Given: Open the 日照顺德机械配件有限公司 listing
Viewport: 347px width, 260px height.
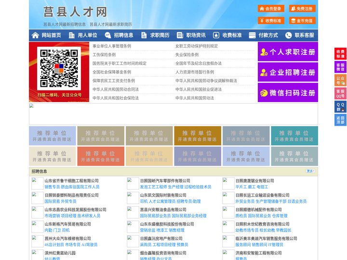Looking at the screenshot, I should coord(258,209).
